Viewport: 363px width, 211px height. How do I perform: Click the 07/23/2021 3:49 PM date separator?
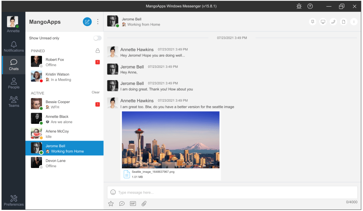pos(232,38)
